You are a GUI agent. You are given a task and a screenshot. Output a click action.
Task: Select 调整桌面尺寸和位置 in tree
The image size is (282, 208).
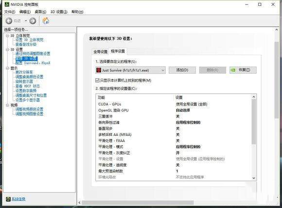click(31, 95)
